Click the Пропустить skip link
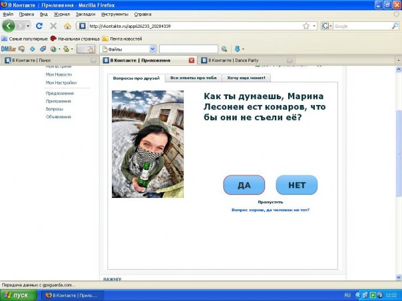This screenshot has height=301, width=402. pyautogui.click(x=270, y=202)
